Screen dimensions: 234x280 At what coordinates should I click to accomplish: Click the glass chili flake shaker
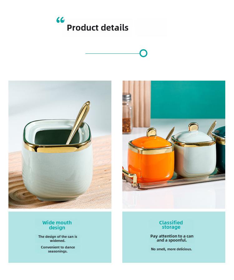[127, 113]
